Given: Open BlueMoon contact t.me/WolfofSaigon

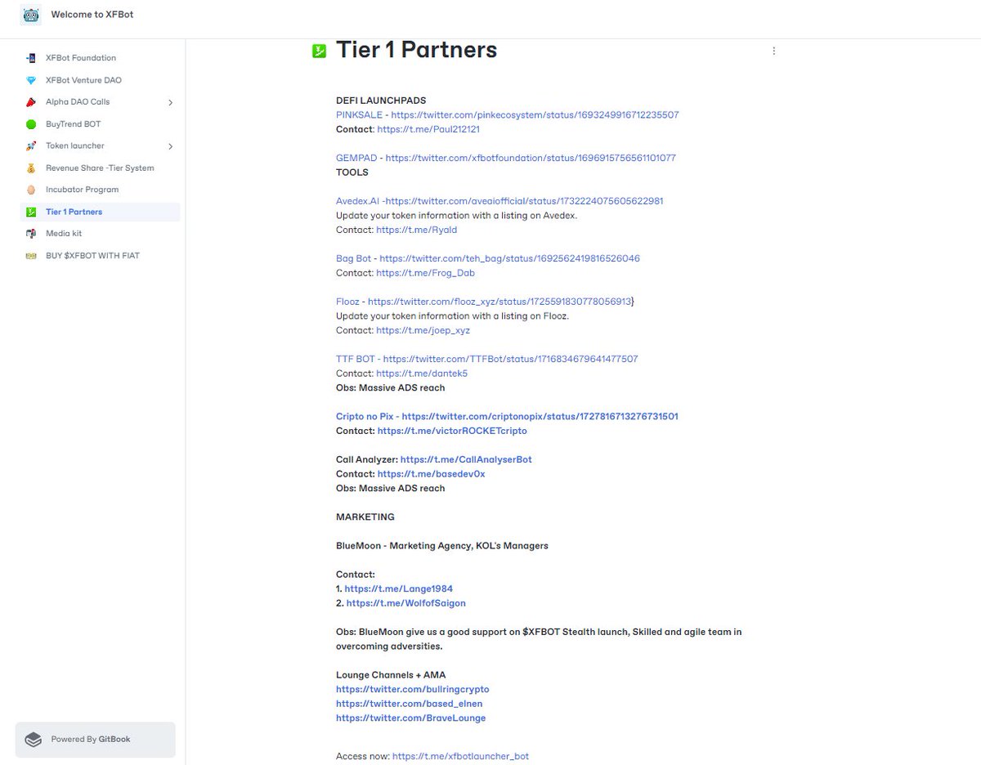Looking at the screenshot, I should tap(406, 603).
